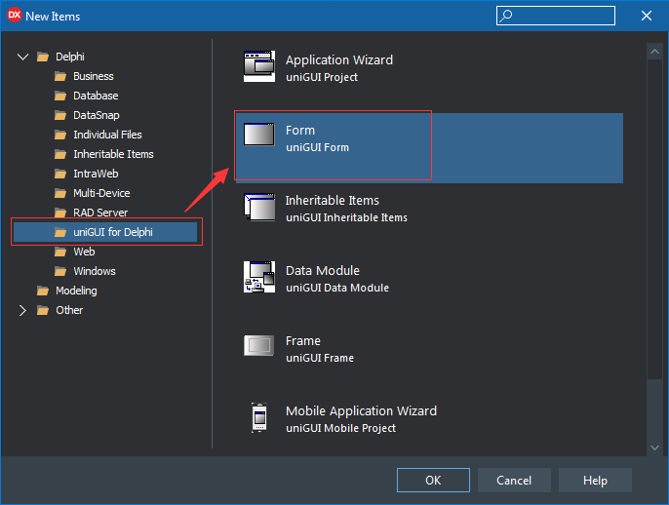Collapse the Delphi tree node
The width and height of the screenshot is (669, 505).
(x=22, y=57)
